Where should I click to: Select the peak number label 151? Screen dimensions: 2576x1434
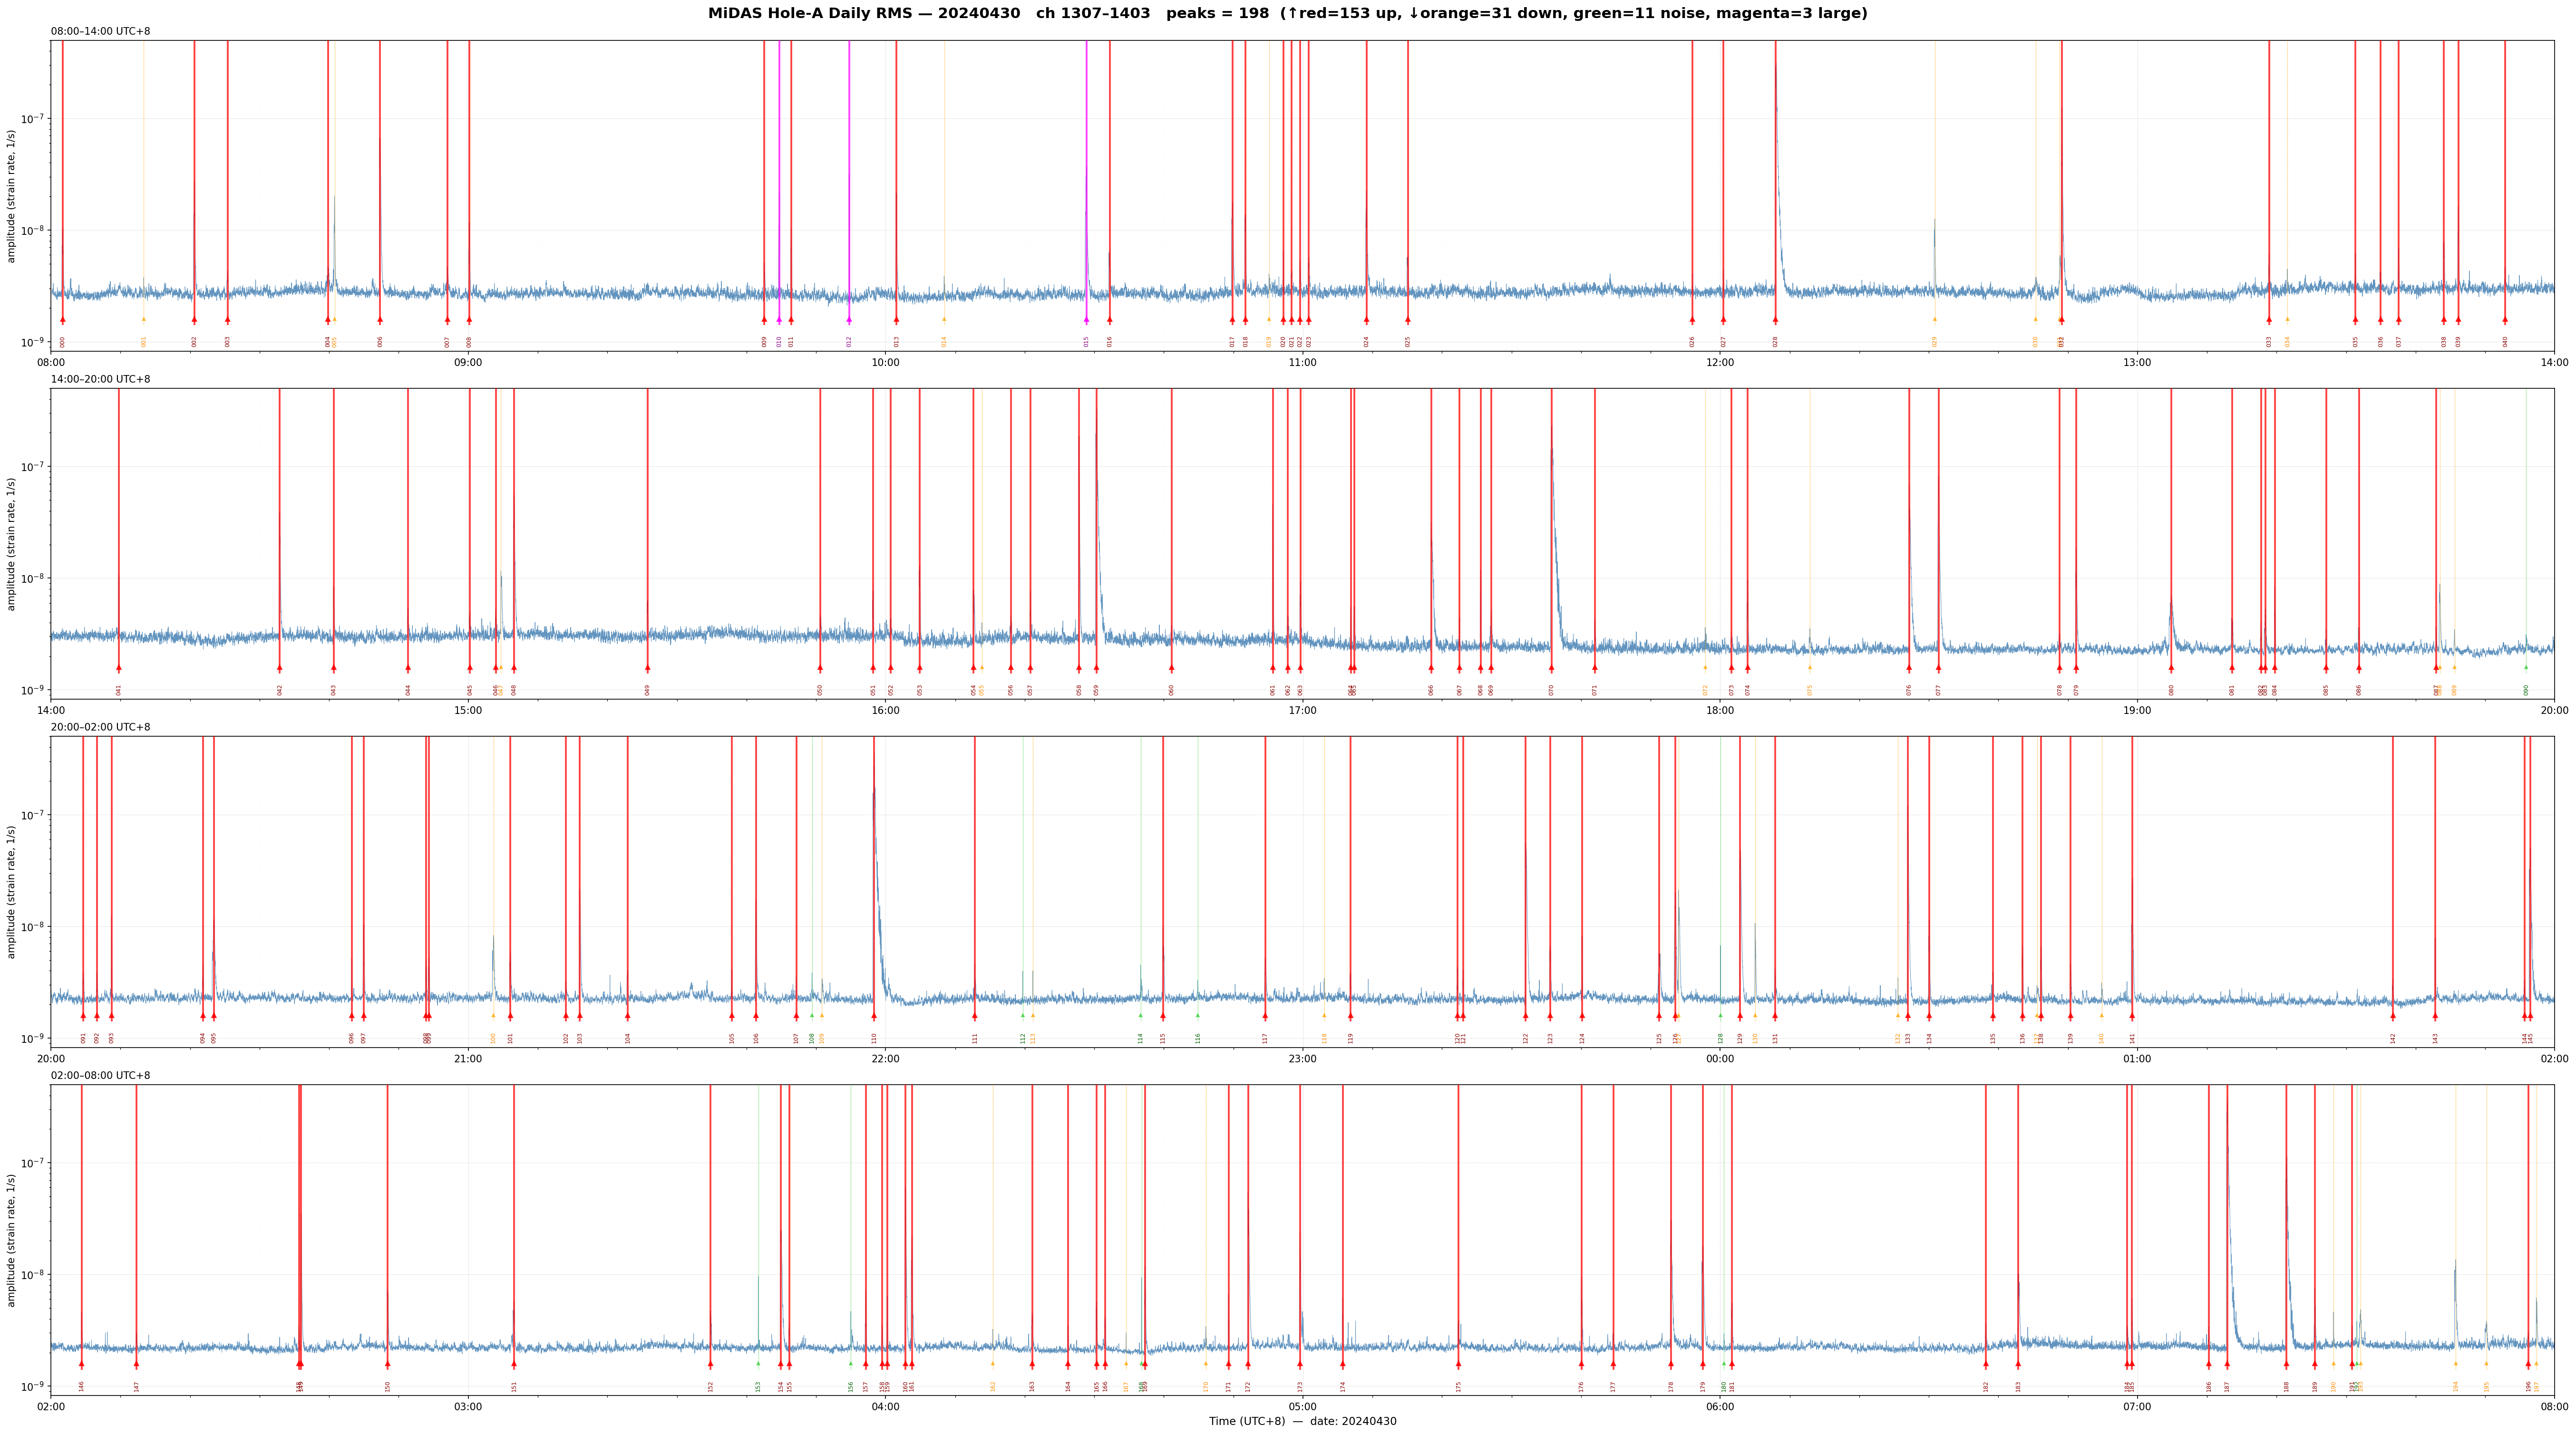point(514,1386)
